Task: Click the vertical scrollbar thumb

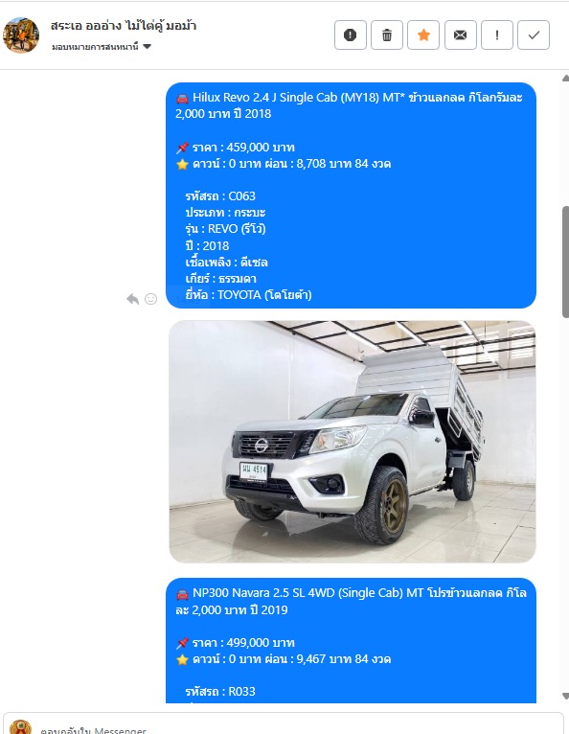Action: click(x=565, y=262)
